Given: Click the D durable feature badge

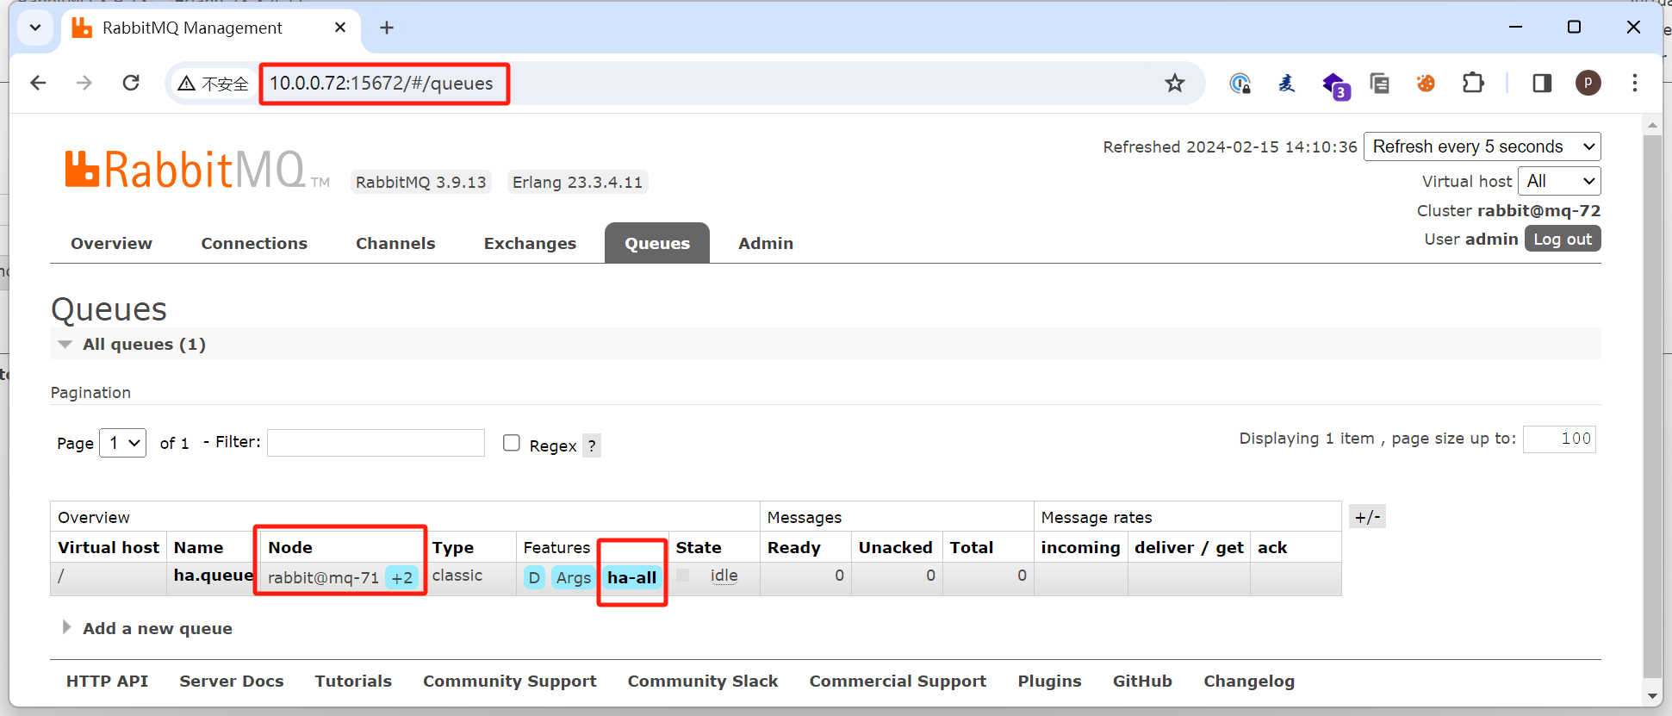Looking at the screenshot, I should 534,577.
